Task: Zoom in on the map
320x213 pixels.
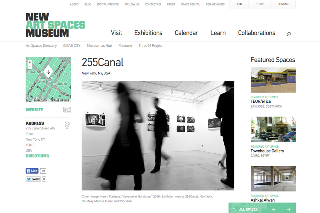Action: coord(30,62)
